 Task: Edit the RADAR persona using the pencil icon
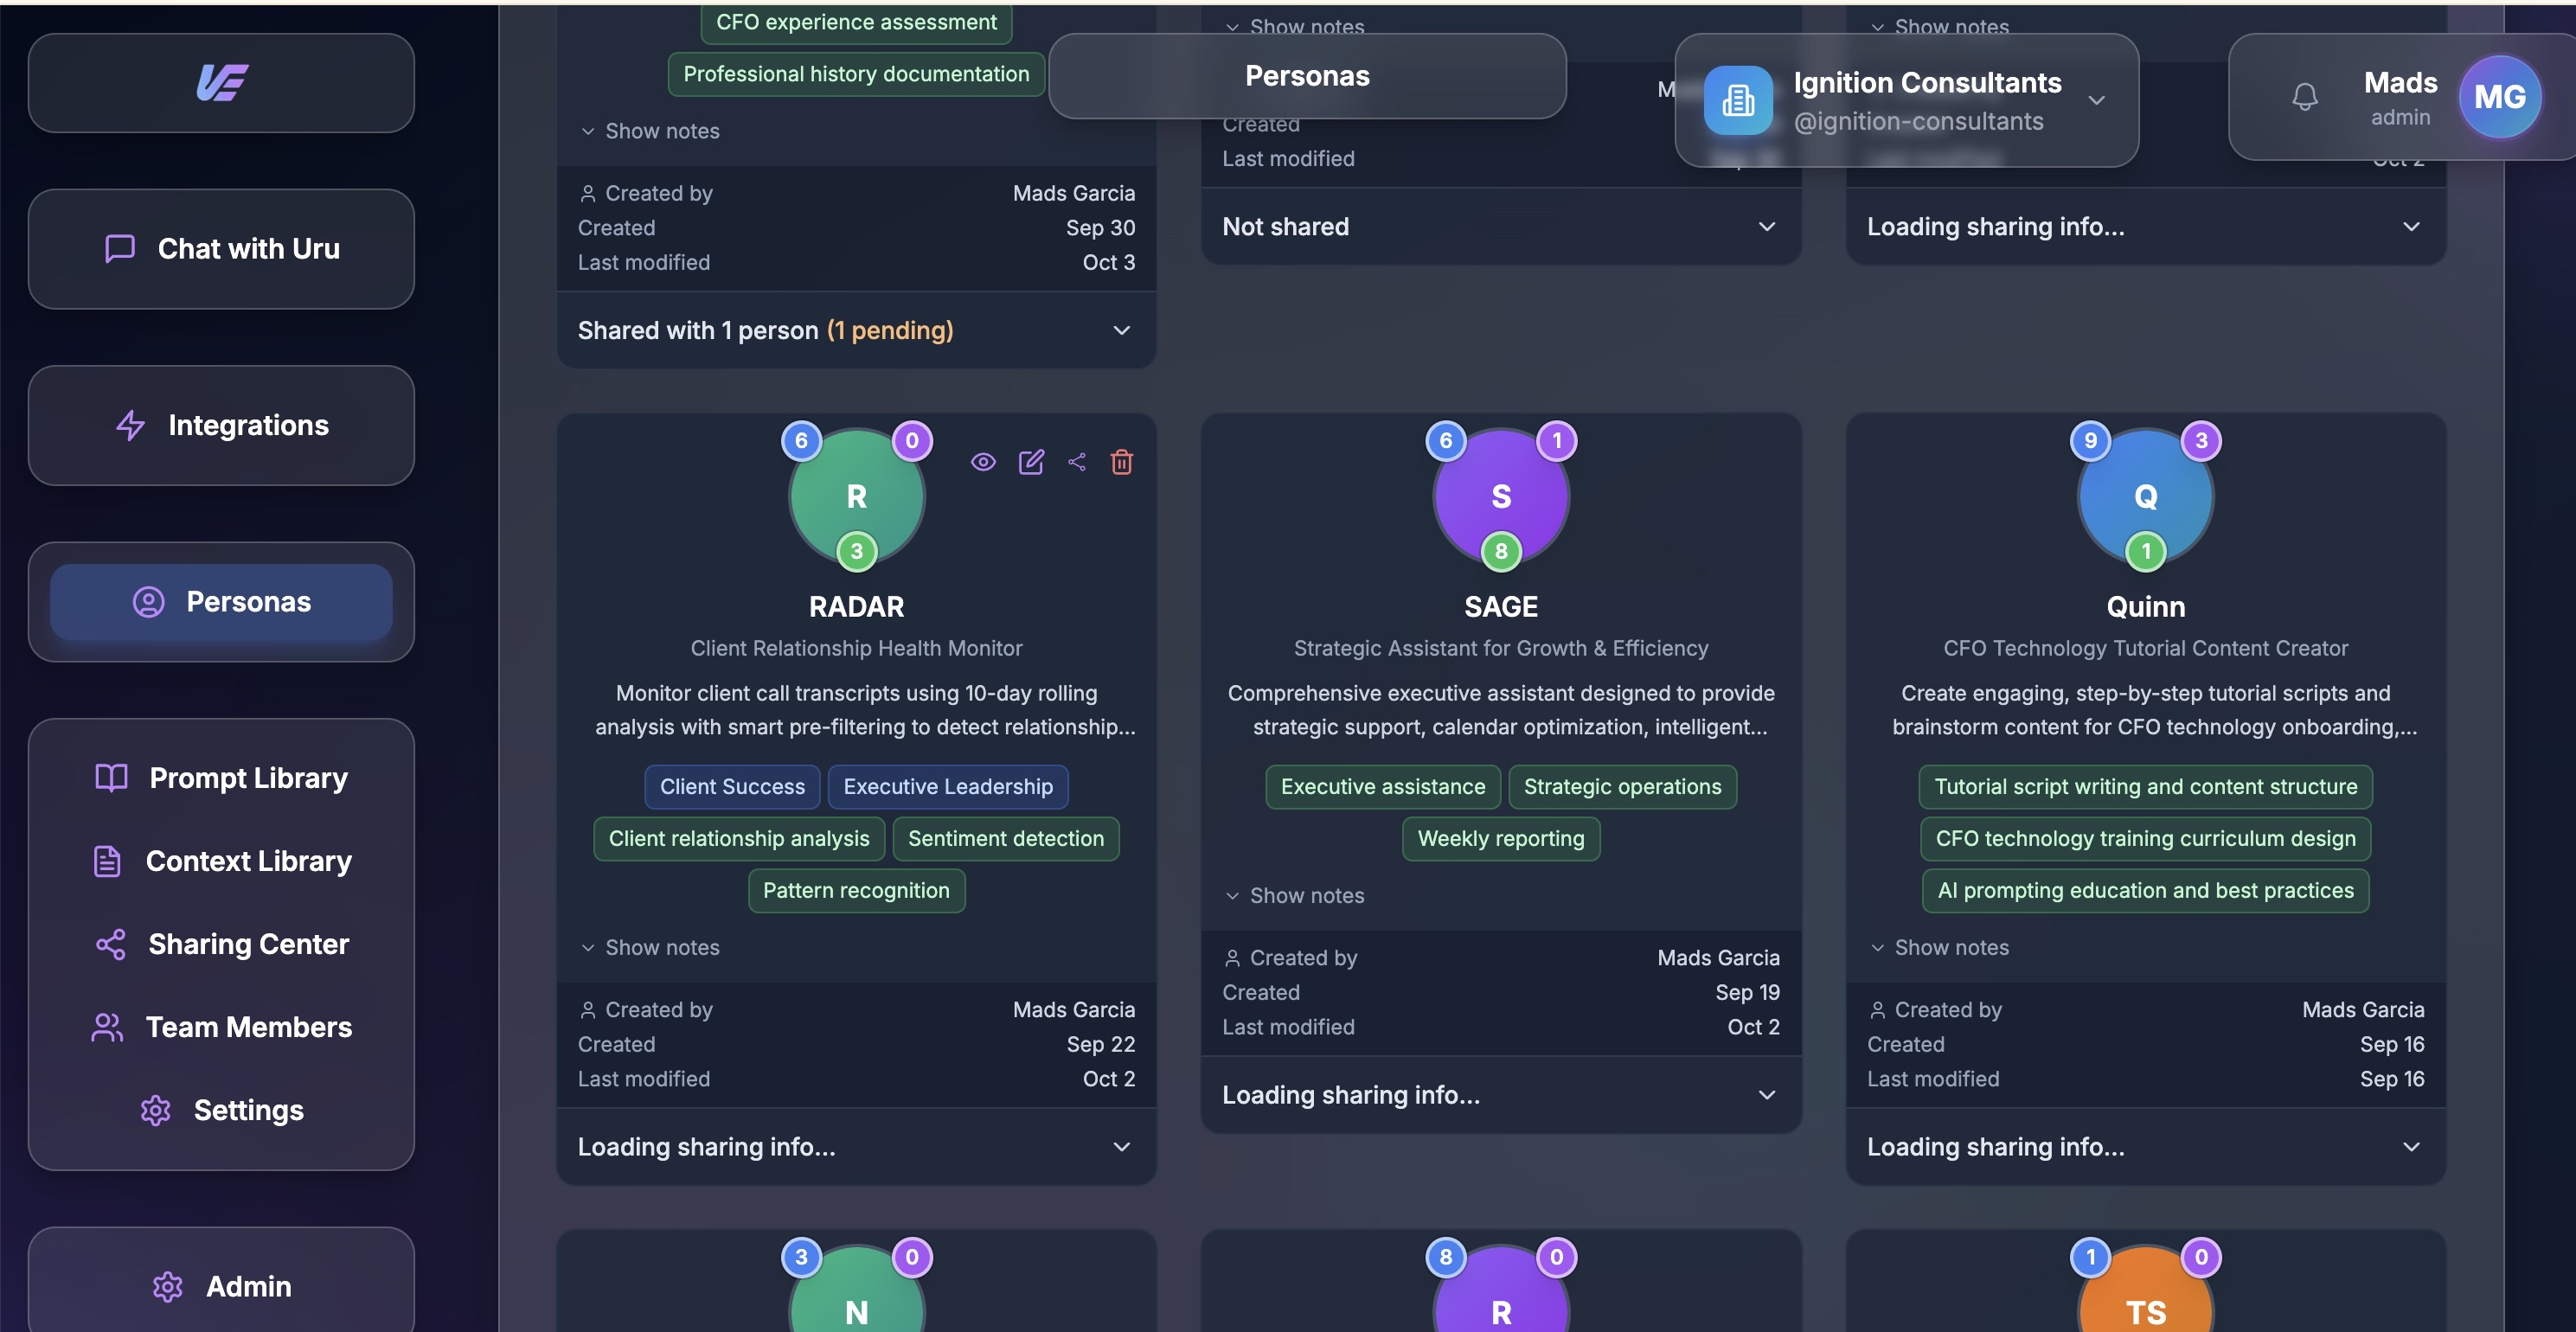click(1030, 461)
